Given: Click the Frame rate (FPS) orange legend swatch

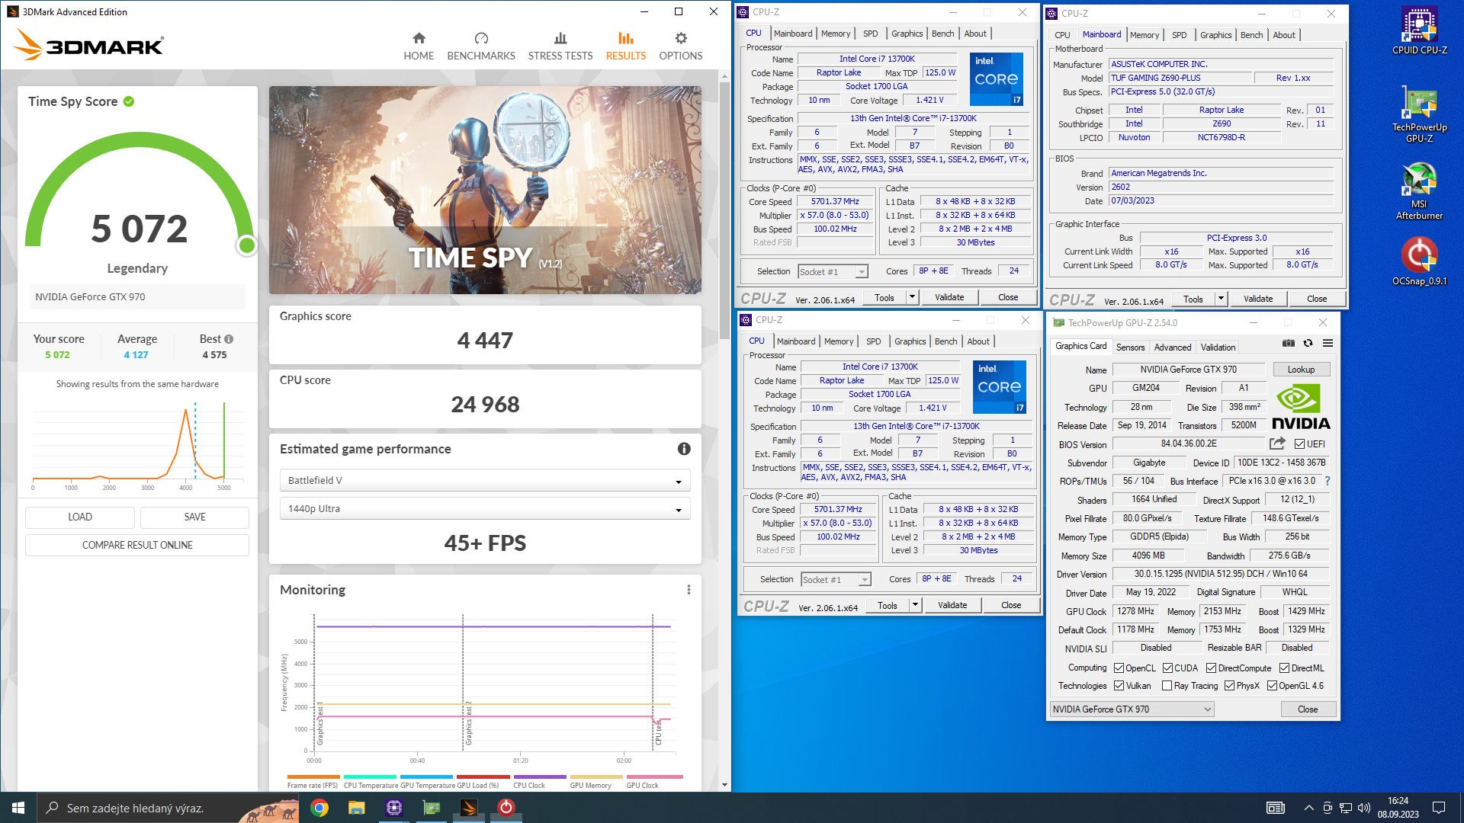Looking at the screenshot, I should [x=313, y=777].
